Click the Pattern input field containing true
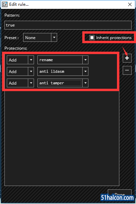136x204 pixels. click(x=68, y=25)
